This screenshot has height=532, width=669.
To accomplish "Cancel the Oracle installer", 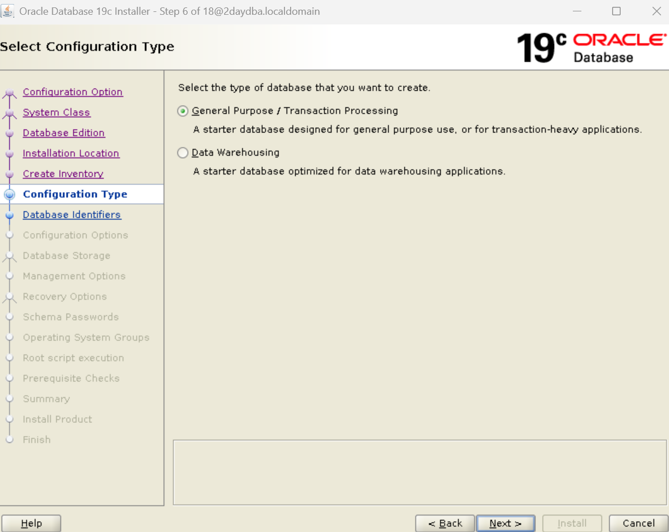I will [x=638, y=523].
